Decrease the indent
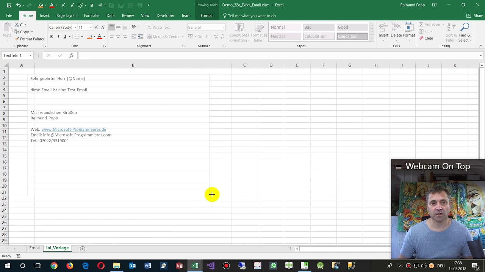Image resolution: width=485 pixels, height=272 pixels. click(x=134, y=37)
